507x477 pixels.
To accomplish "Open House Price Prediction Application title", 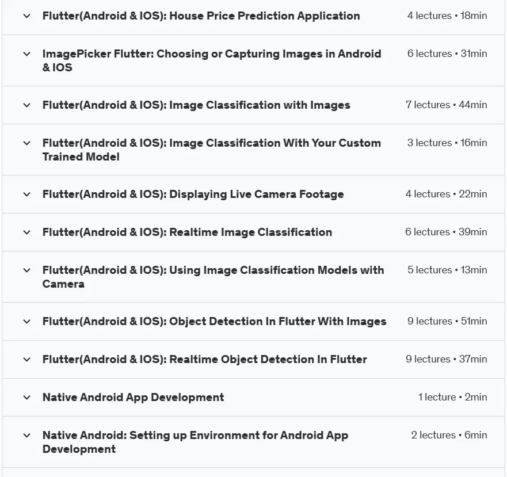I will point(201,16).
